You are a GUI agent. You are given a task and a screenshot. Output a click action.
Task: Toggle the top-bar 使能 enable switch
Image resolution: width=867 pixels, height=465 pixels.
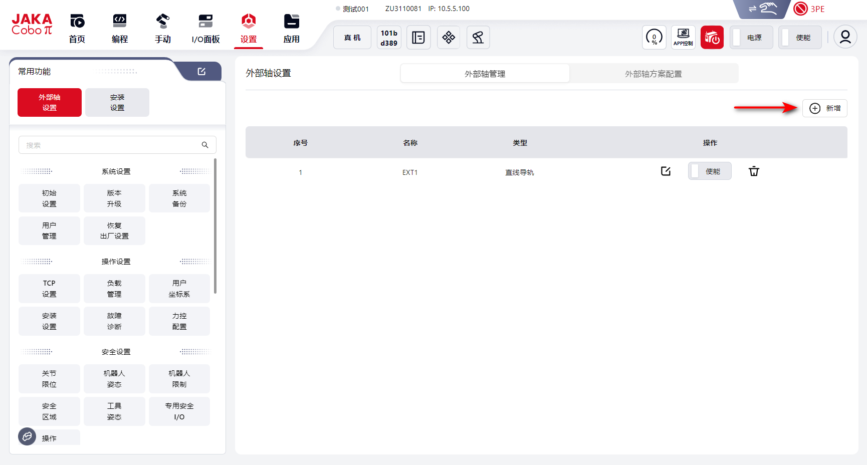[799, 38]
